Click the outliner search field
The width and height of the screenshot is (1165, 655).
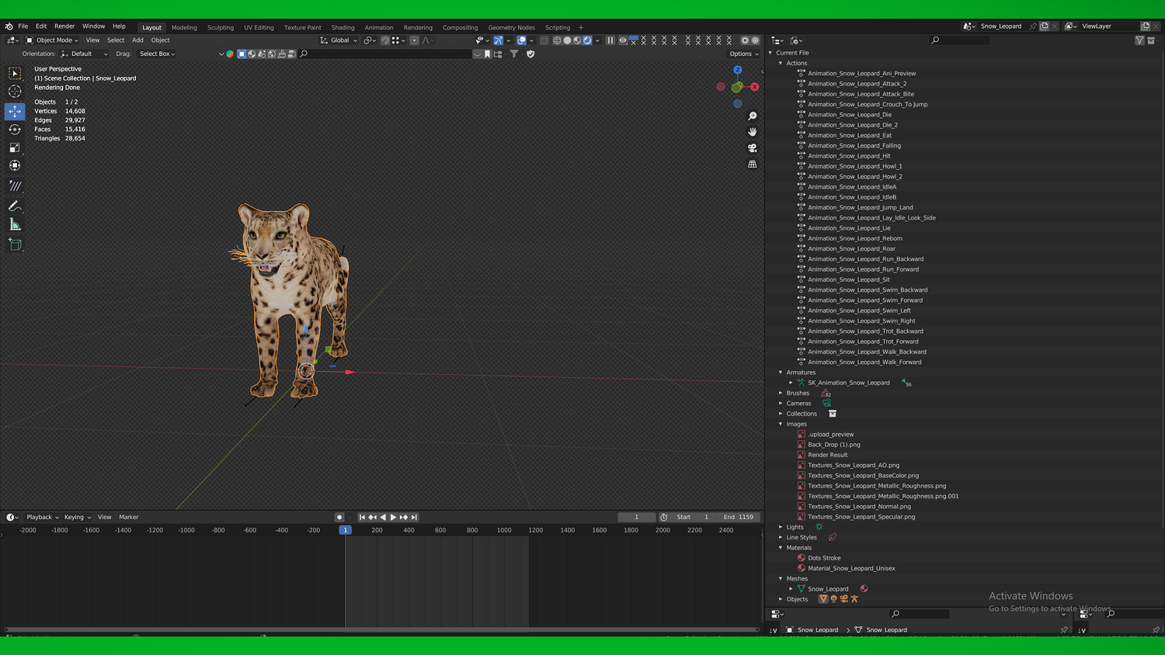(960, 40)
